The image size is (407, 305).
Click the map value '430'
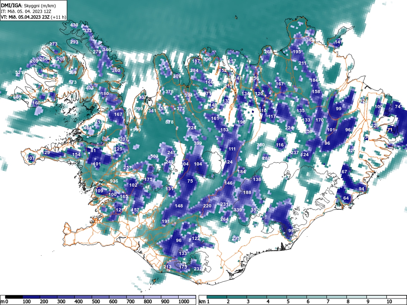point(74,25)
